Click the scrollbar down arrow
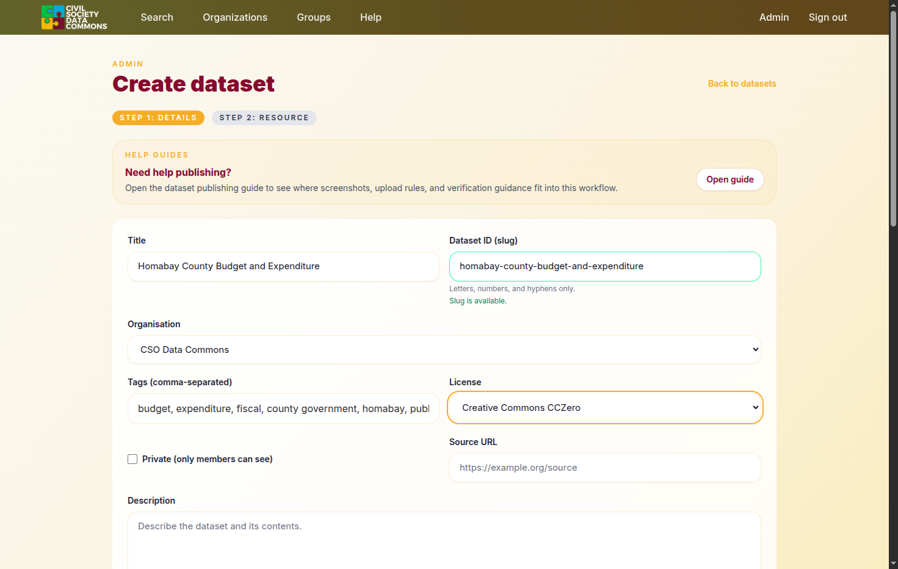The height and width of the screenshot is (569, 898). coord(893,564)
